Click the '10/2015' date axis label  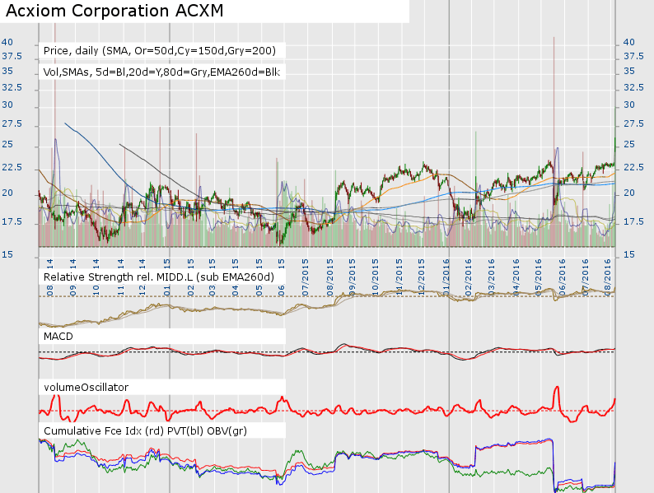376,277
